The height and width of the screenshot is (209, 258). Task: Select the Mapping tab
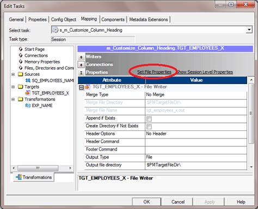pos(89,19)
